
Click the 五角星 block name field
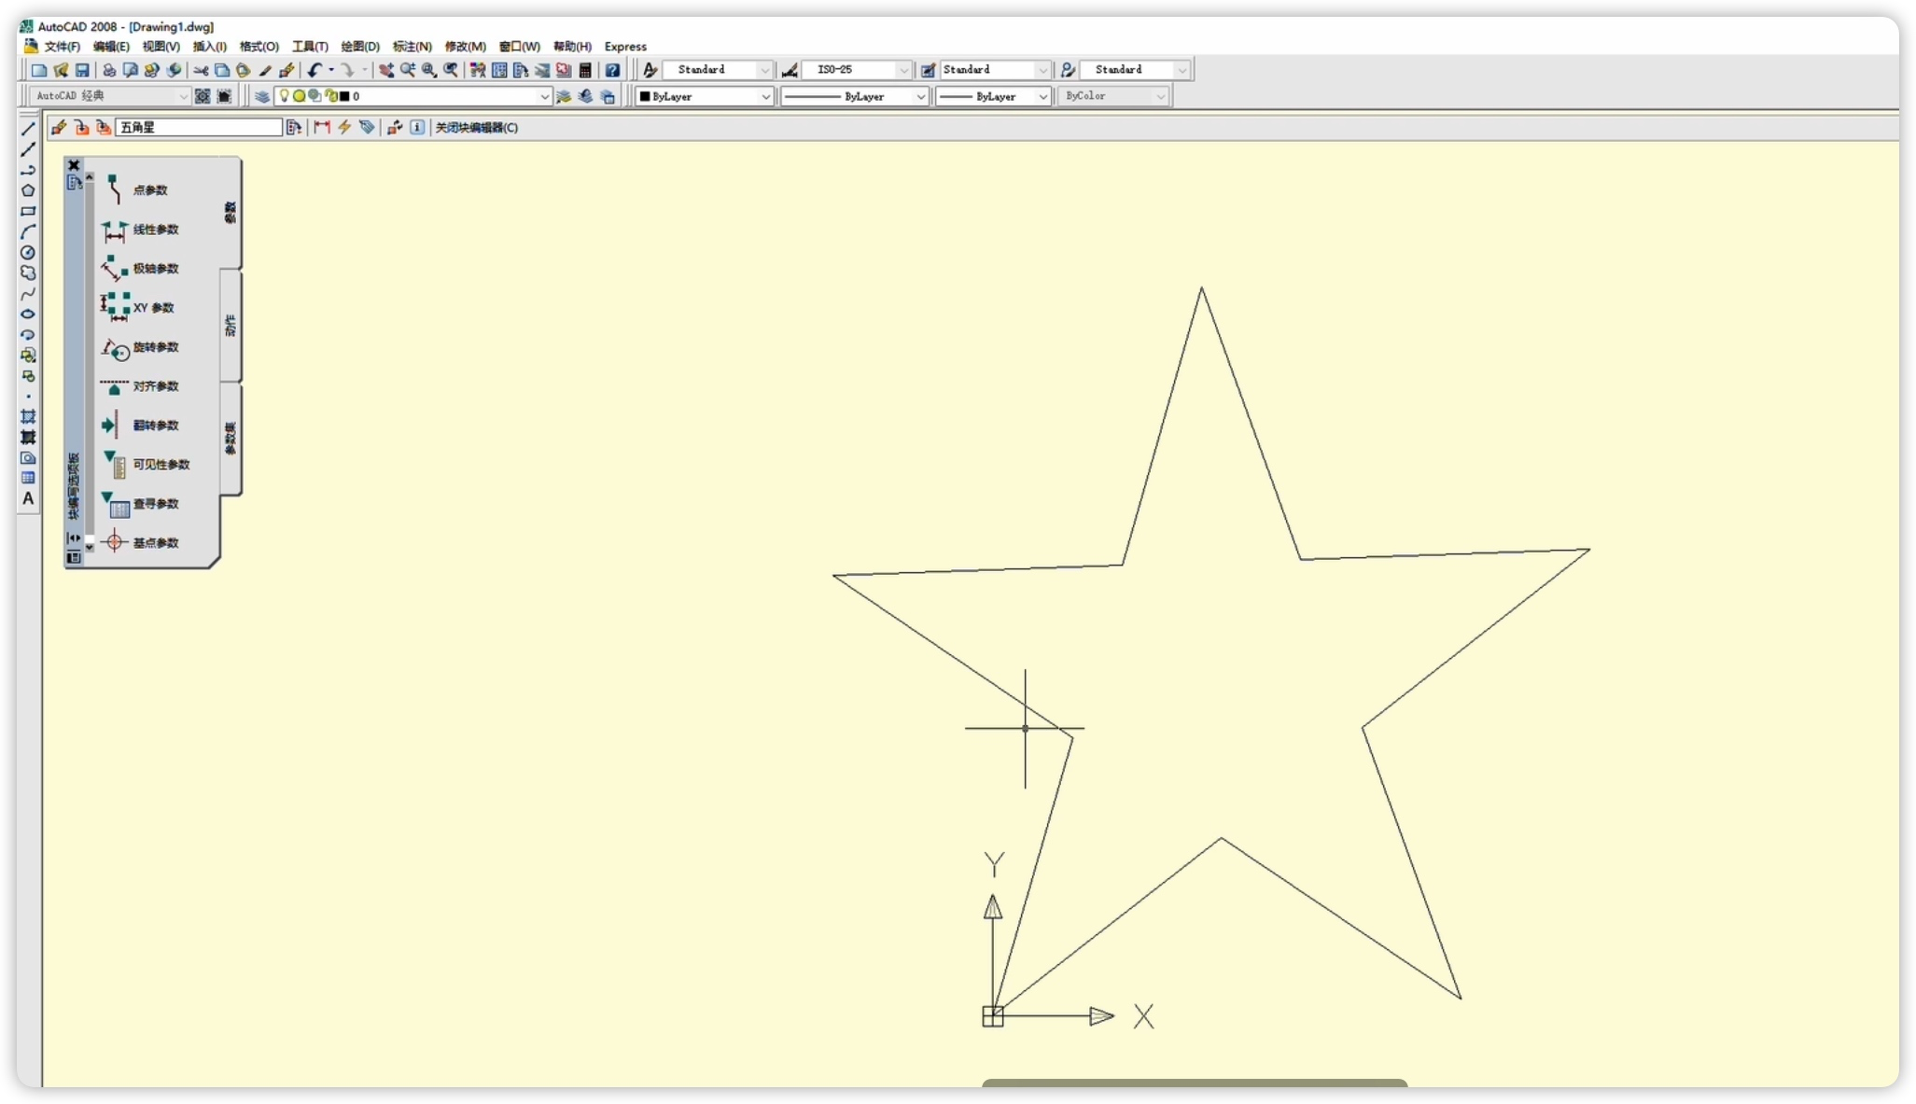[x=198, y=128]
